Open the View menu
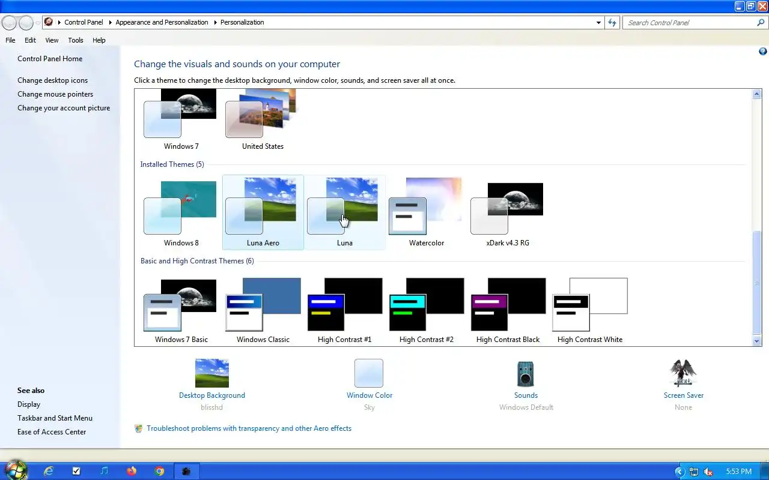The height and width of the screenshot is (480, 769). click(52, 40)
